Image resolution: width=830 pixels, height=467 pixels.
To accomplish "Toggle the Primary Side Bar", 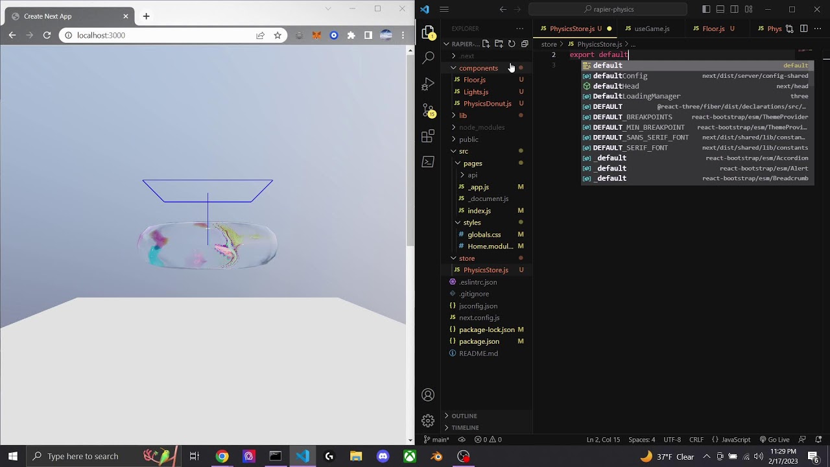I will tap(706, 9).
